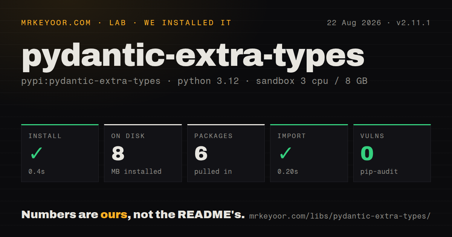Click the 'MRKEYOOR.COM · LAB · WE INSTALLED IT' header text
The width and height of the screenshot is (452, 237).
pyautogui.click(x=126, y=23)
